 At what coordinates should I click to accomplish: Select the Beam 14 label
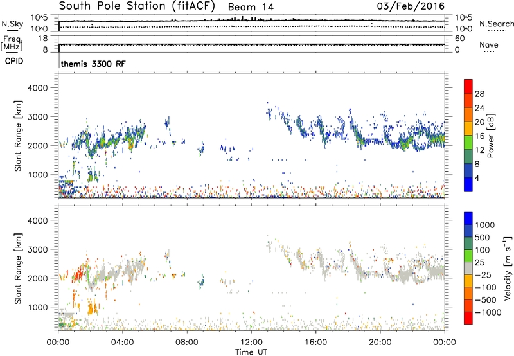[251, 7]
